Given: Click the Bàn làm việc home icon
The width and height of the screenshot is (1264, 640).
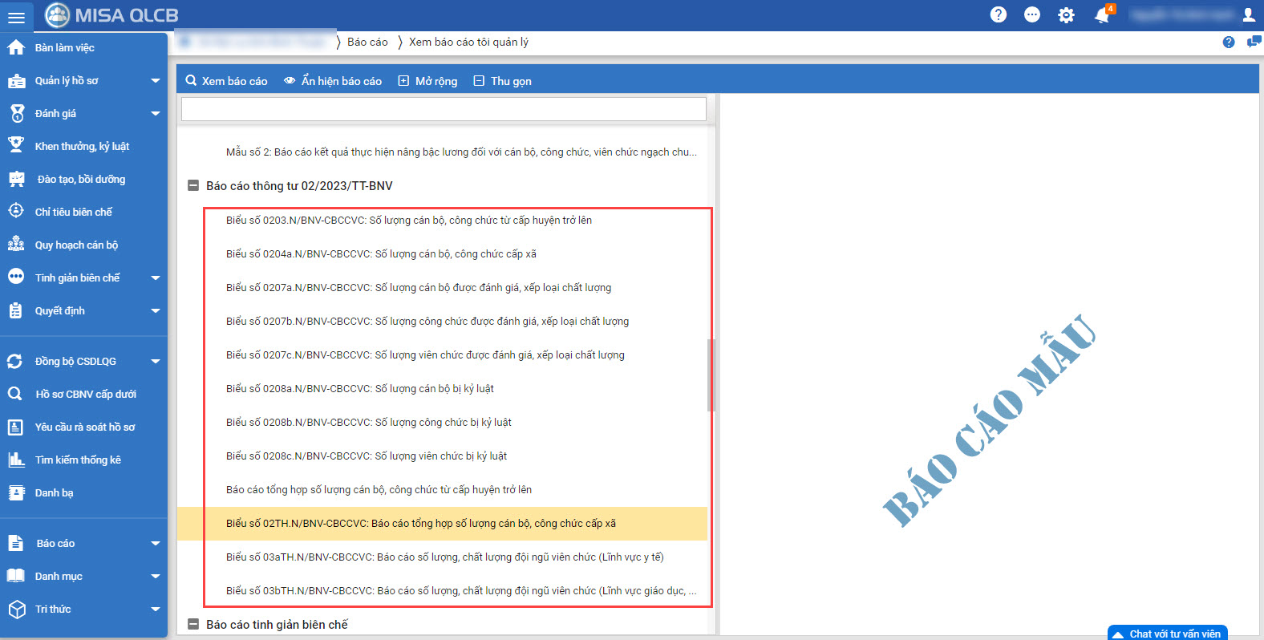Looking at the screenshot, I should (x=16, y=47).
